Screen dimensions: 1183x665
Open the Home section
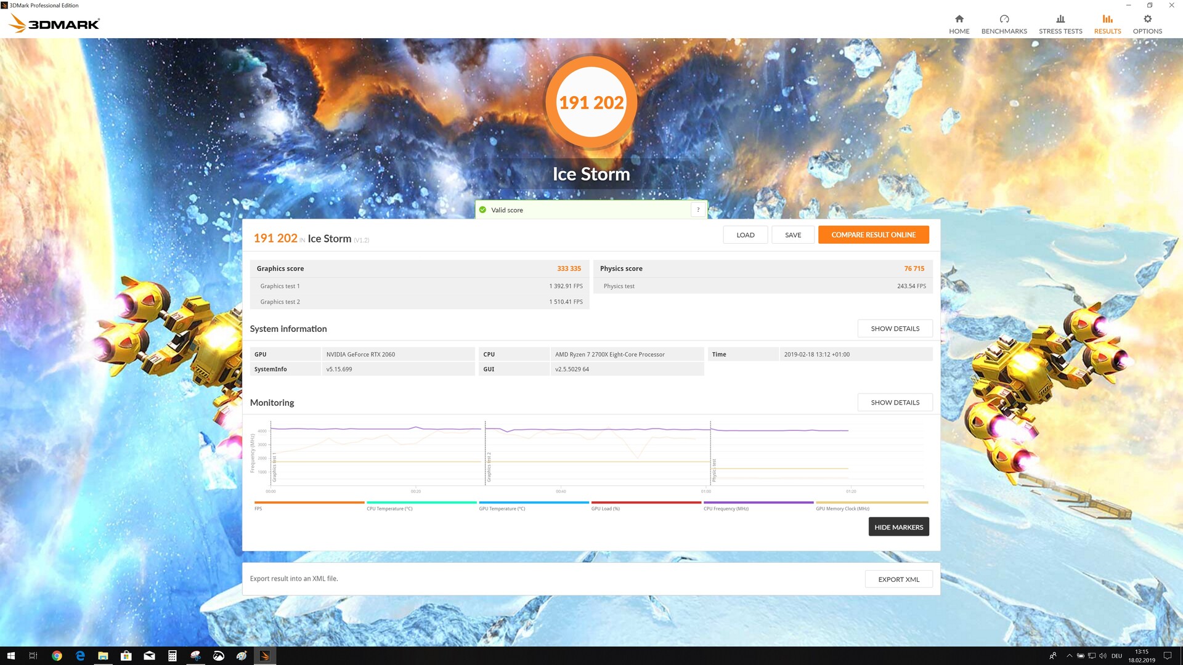coord(959,24)
